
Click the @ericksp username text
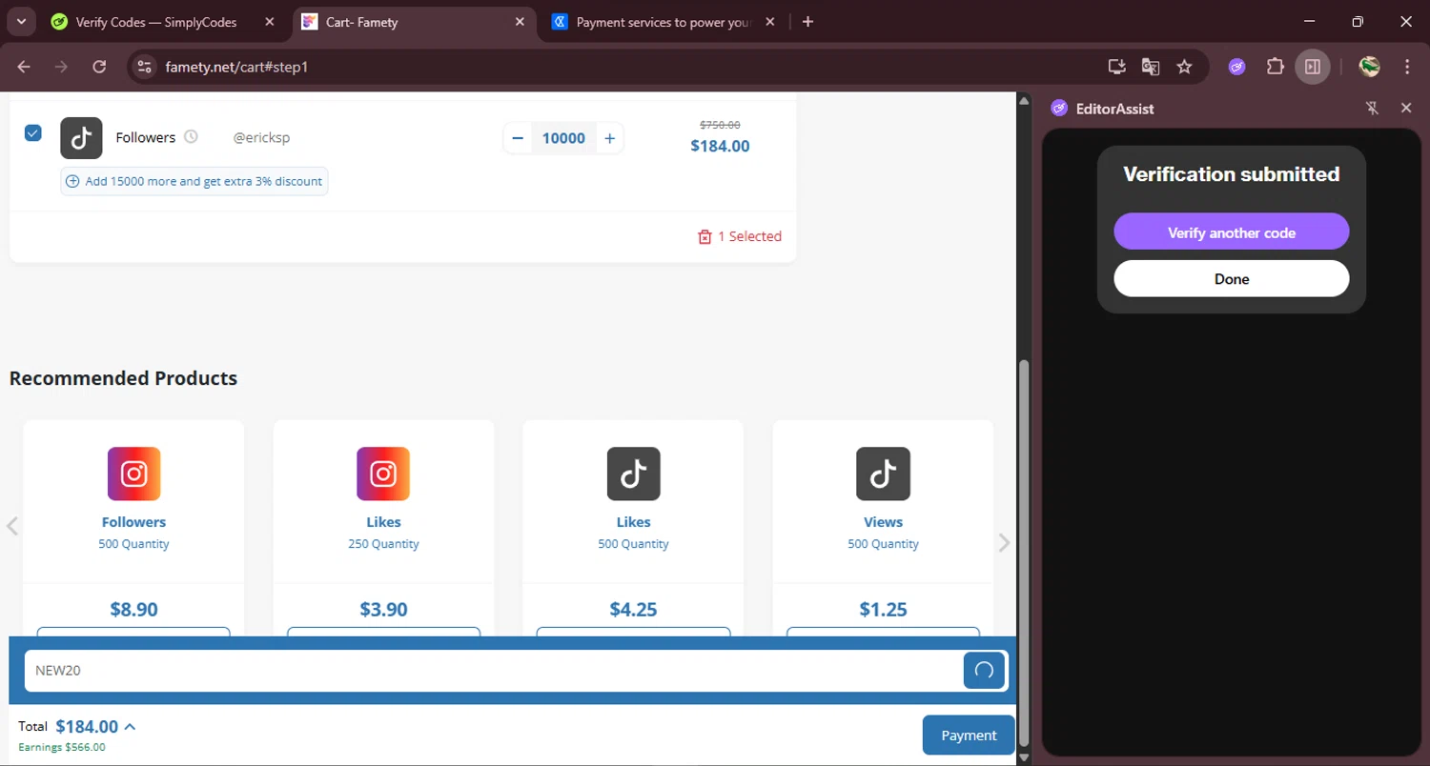click(261, 137)
